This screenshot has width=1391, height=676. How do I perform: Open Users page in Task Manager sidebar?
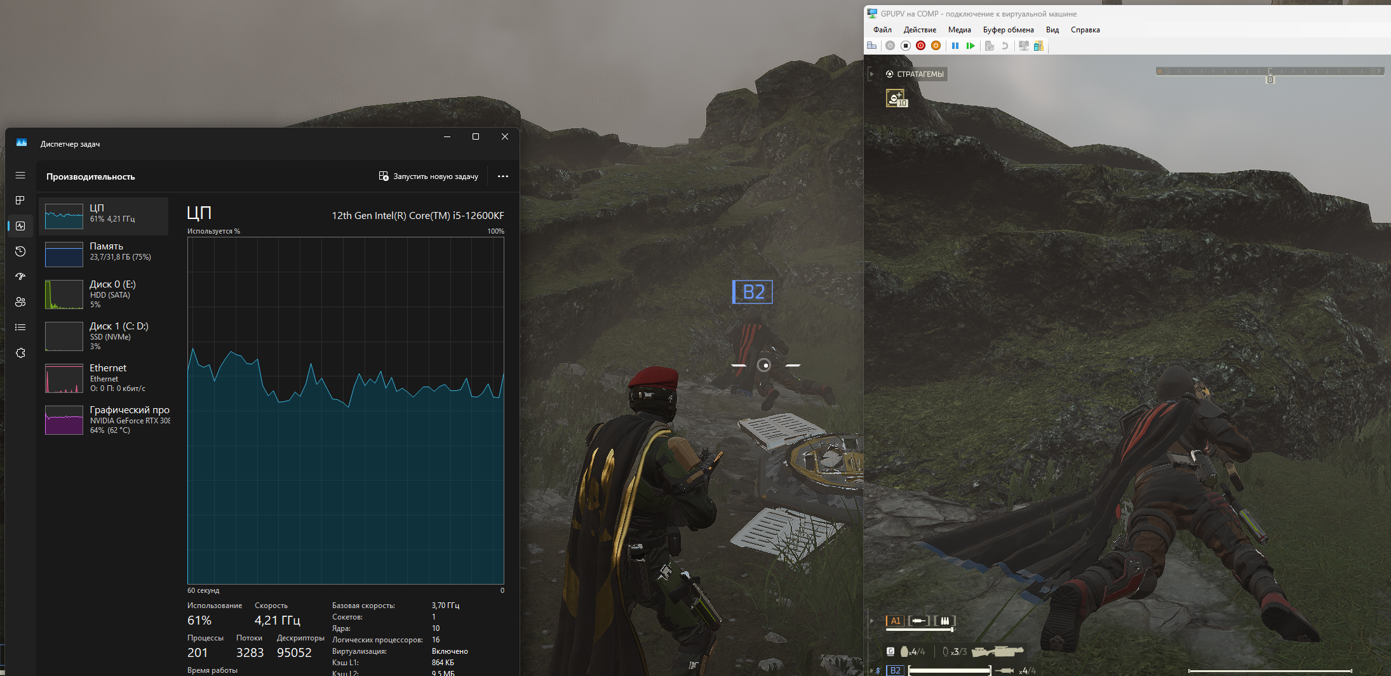click(x=20, y=302)
